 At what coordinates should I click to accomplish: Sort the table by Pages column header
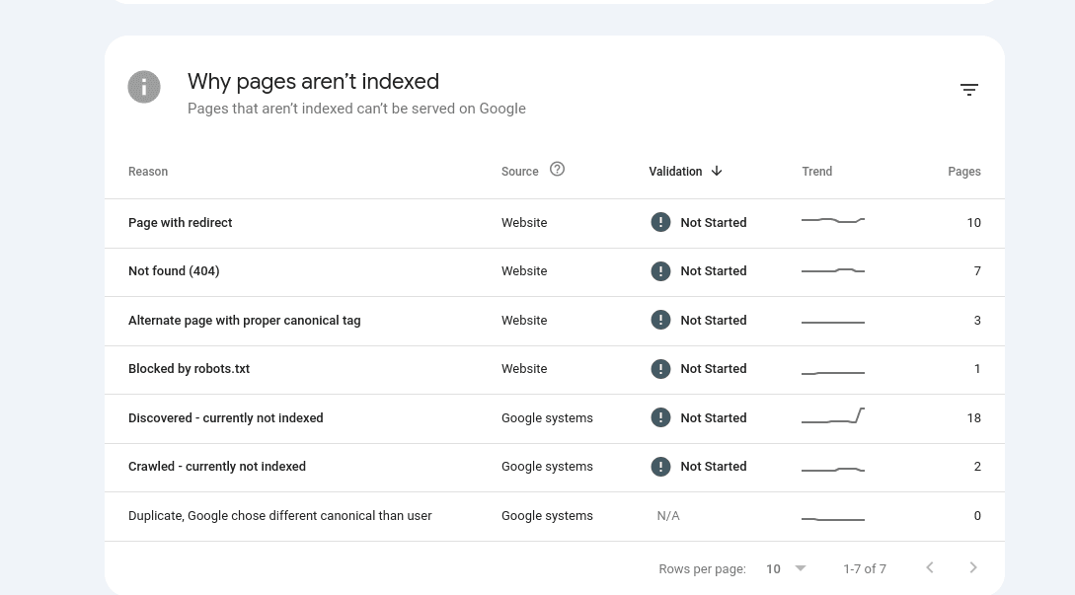(x=963, y=172)
